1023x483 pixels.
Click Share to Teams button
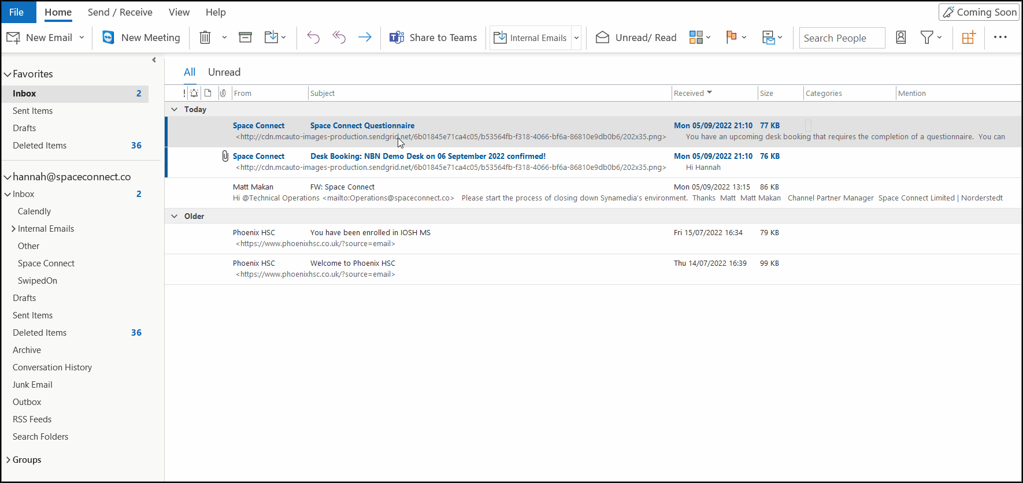click(433, 38)
